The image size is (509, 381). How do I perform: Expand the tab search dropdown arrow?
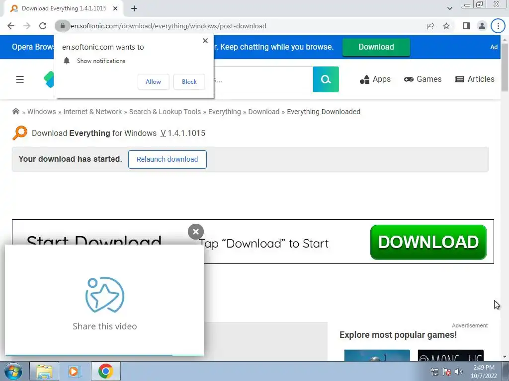coord(449,9)
